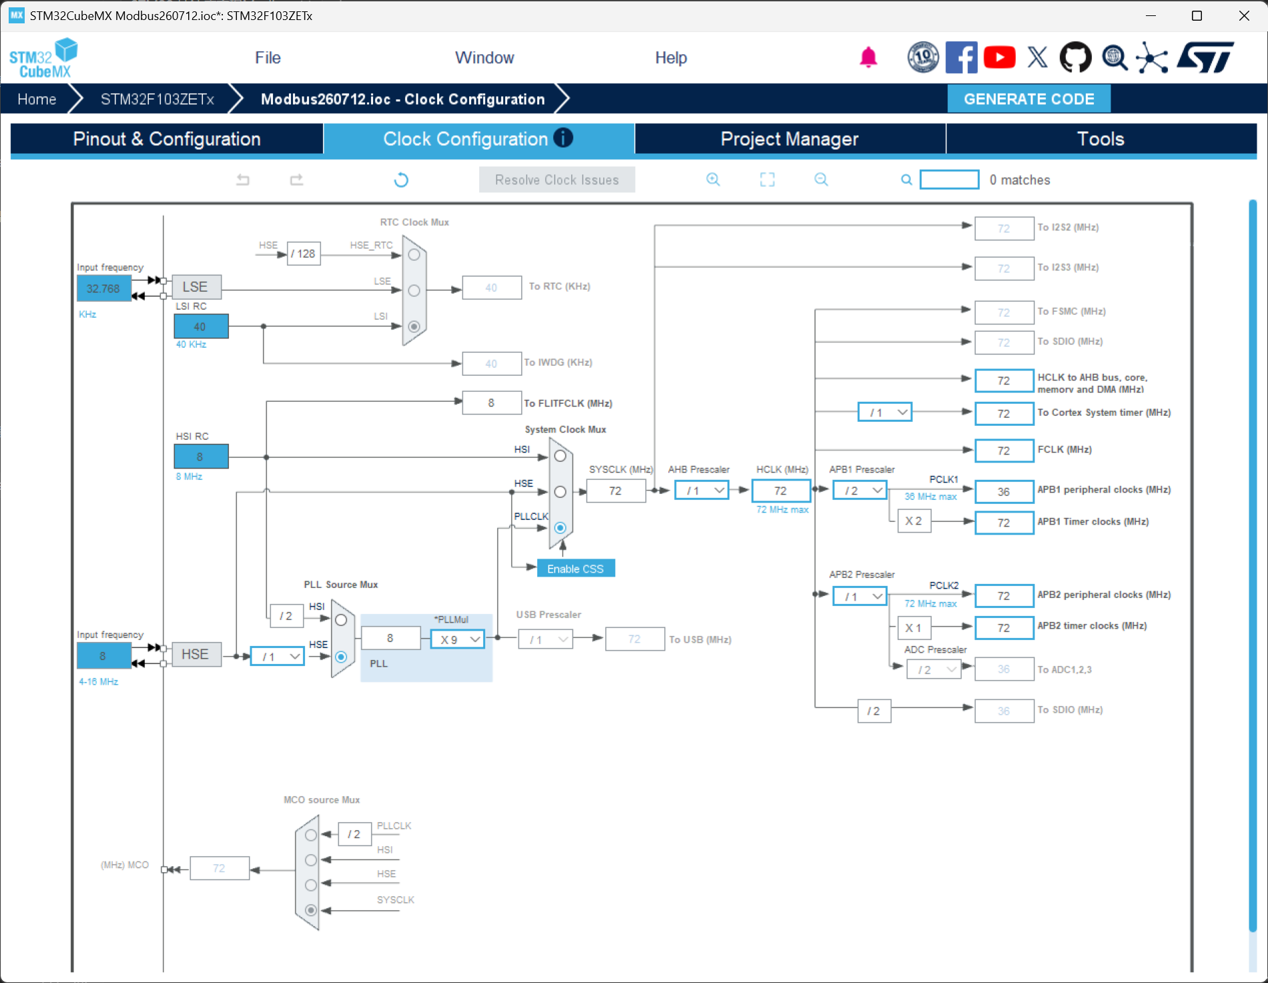Screen dimensions: 1268x983
Task: Edit the HSE input frequency field
Action: 103,656
